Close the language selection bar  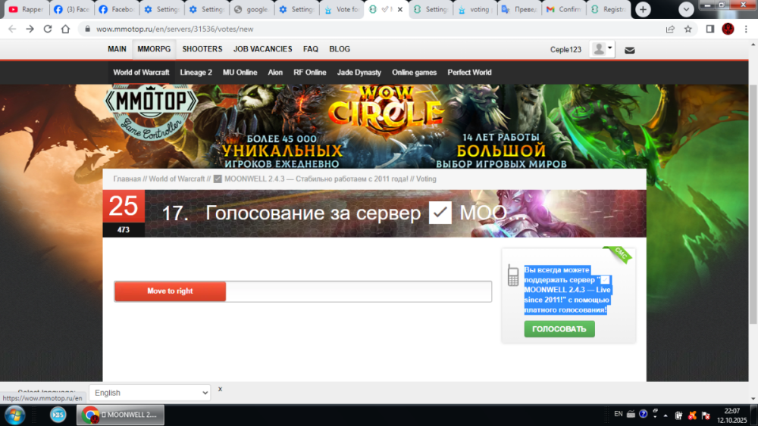pos(220,389)
